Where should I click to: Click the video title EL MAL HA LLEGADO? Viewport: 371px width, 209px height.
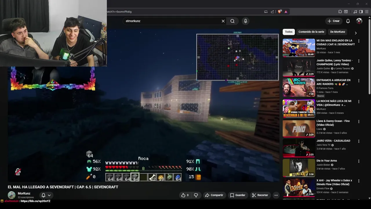[x=63, y=187]
